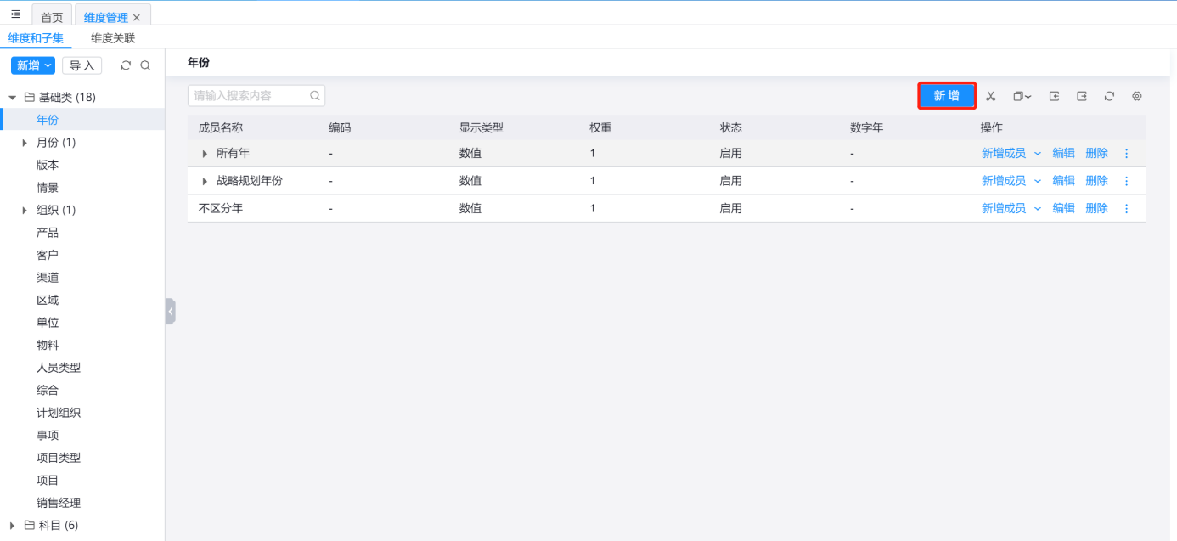1177x541 pixels.
Task: Click the export icon in the member toolbar
Action: pos(1082,96)
